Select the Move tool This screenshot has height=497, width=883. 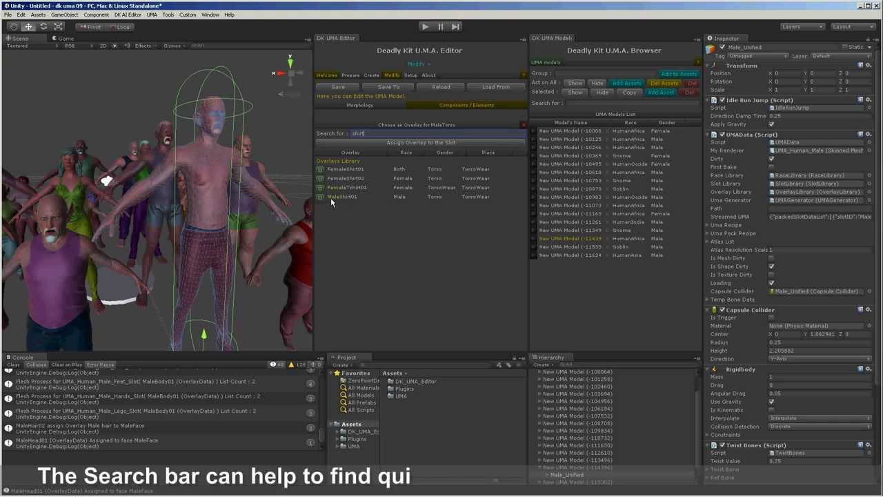coord(28,26)
